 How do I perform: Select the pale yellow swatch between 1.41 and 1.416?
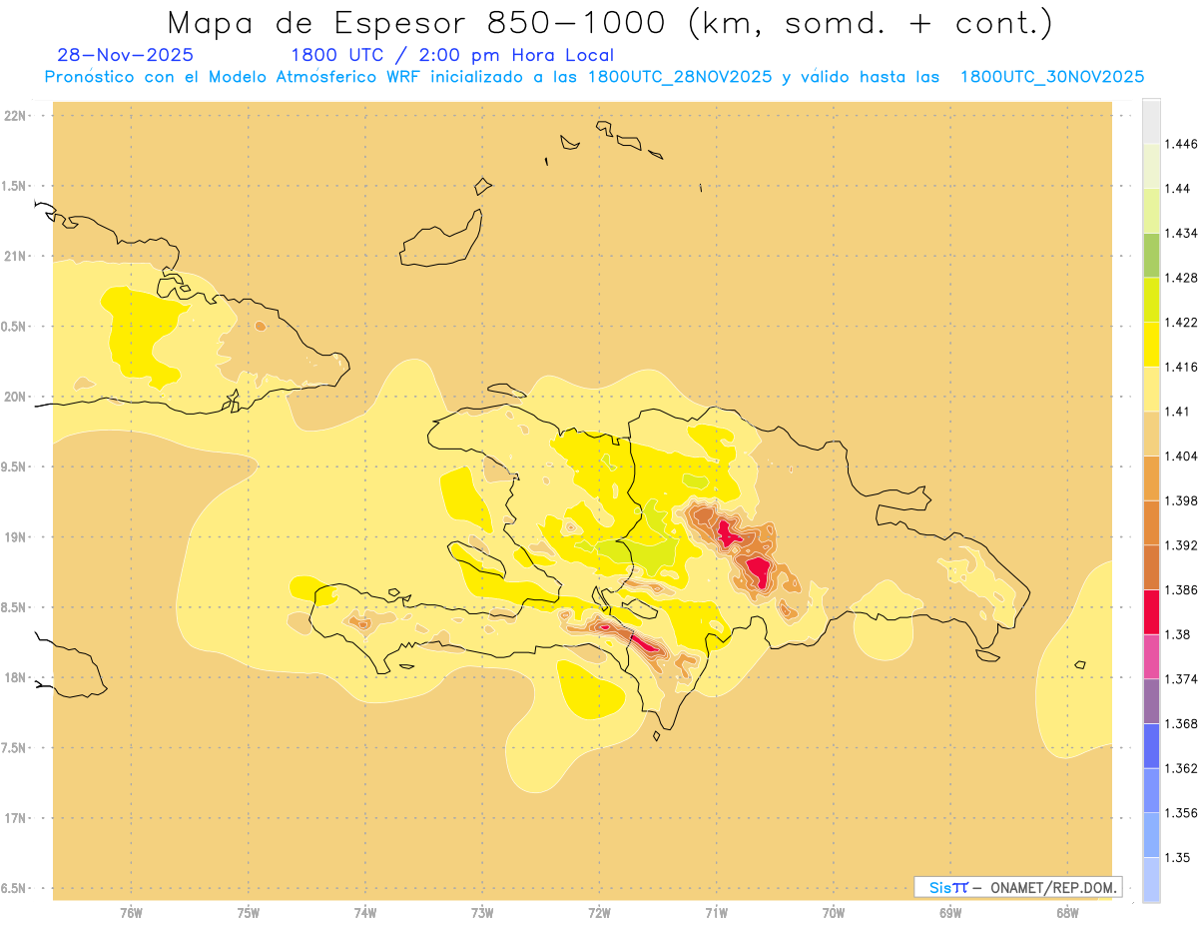tap(1151, 389)
